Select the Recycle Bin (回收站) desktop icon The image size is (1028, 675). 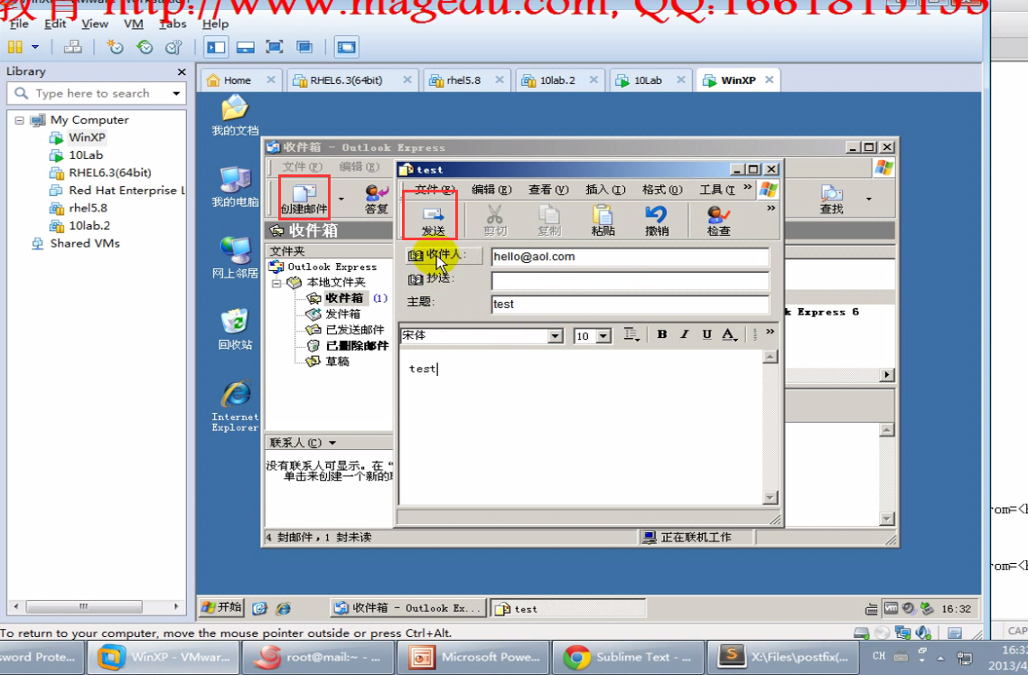tap(235, 329)
